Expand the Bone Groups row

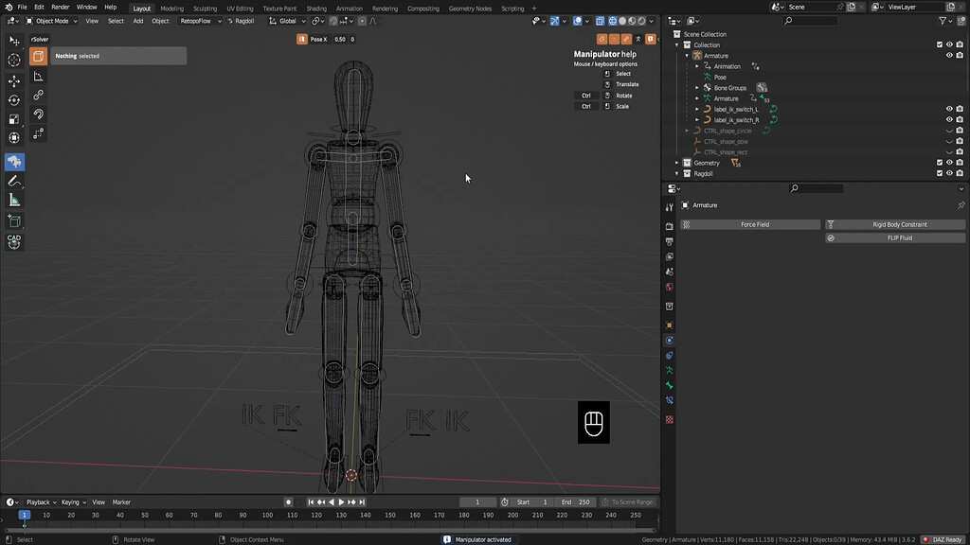tap(697, 88)
